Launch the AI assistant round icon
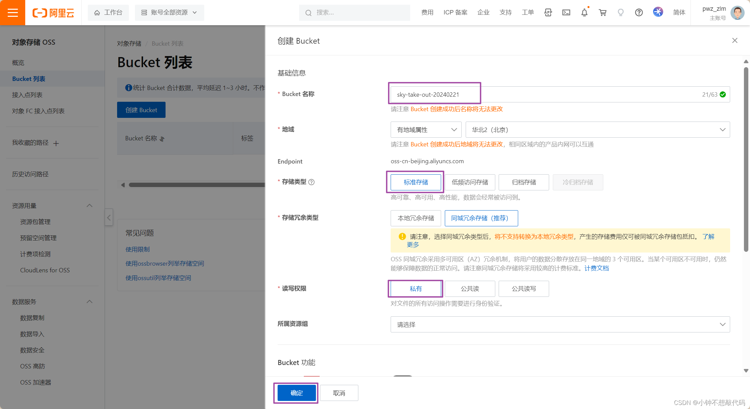This screenshot has width=750, height=409. [x=658, y=12]
